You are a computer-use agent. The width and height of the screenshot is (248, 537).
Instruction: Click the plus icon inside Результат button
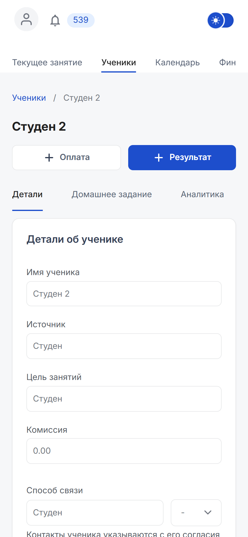[158, 157]
